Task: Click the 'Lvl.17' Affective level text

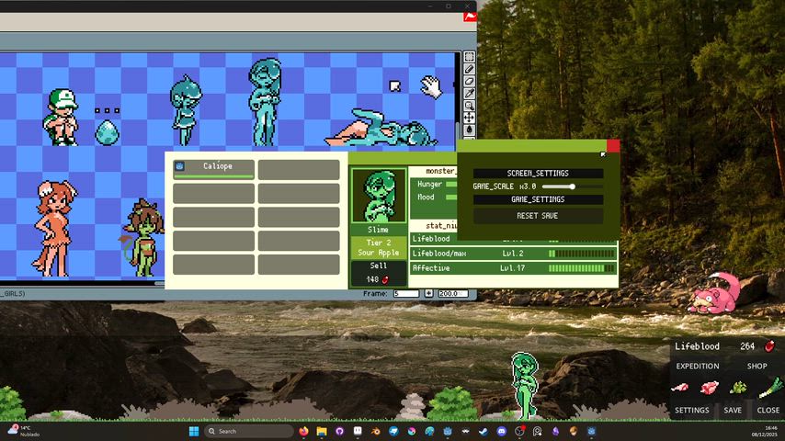Action: point(513,268)
